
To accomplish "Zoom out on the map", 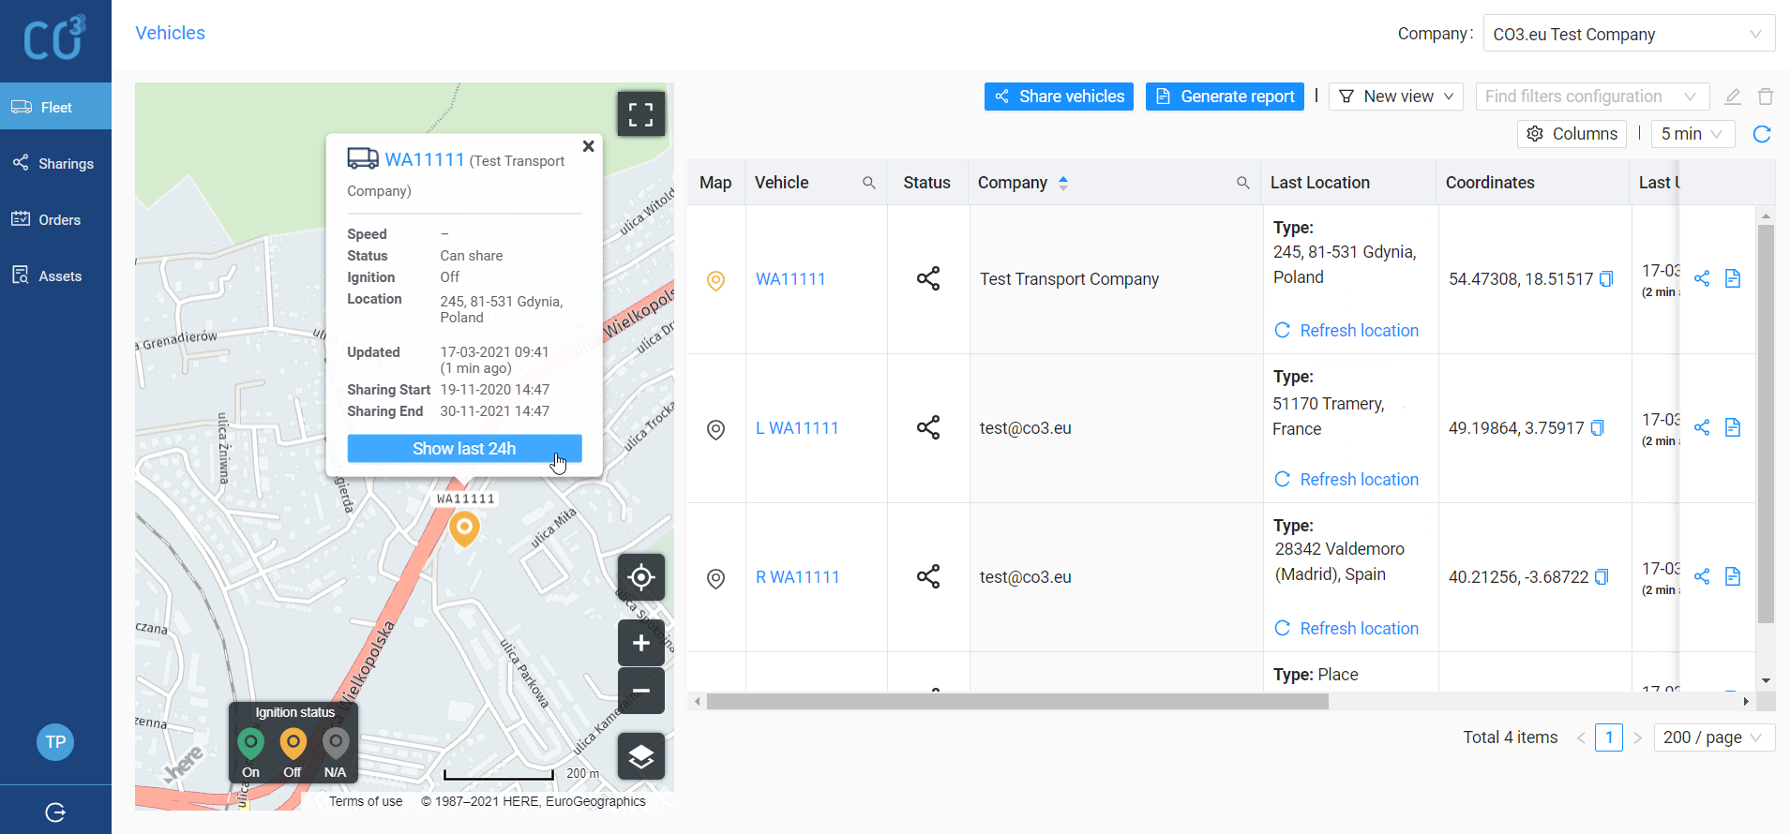I will pos(641,692).
